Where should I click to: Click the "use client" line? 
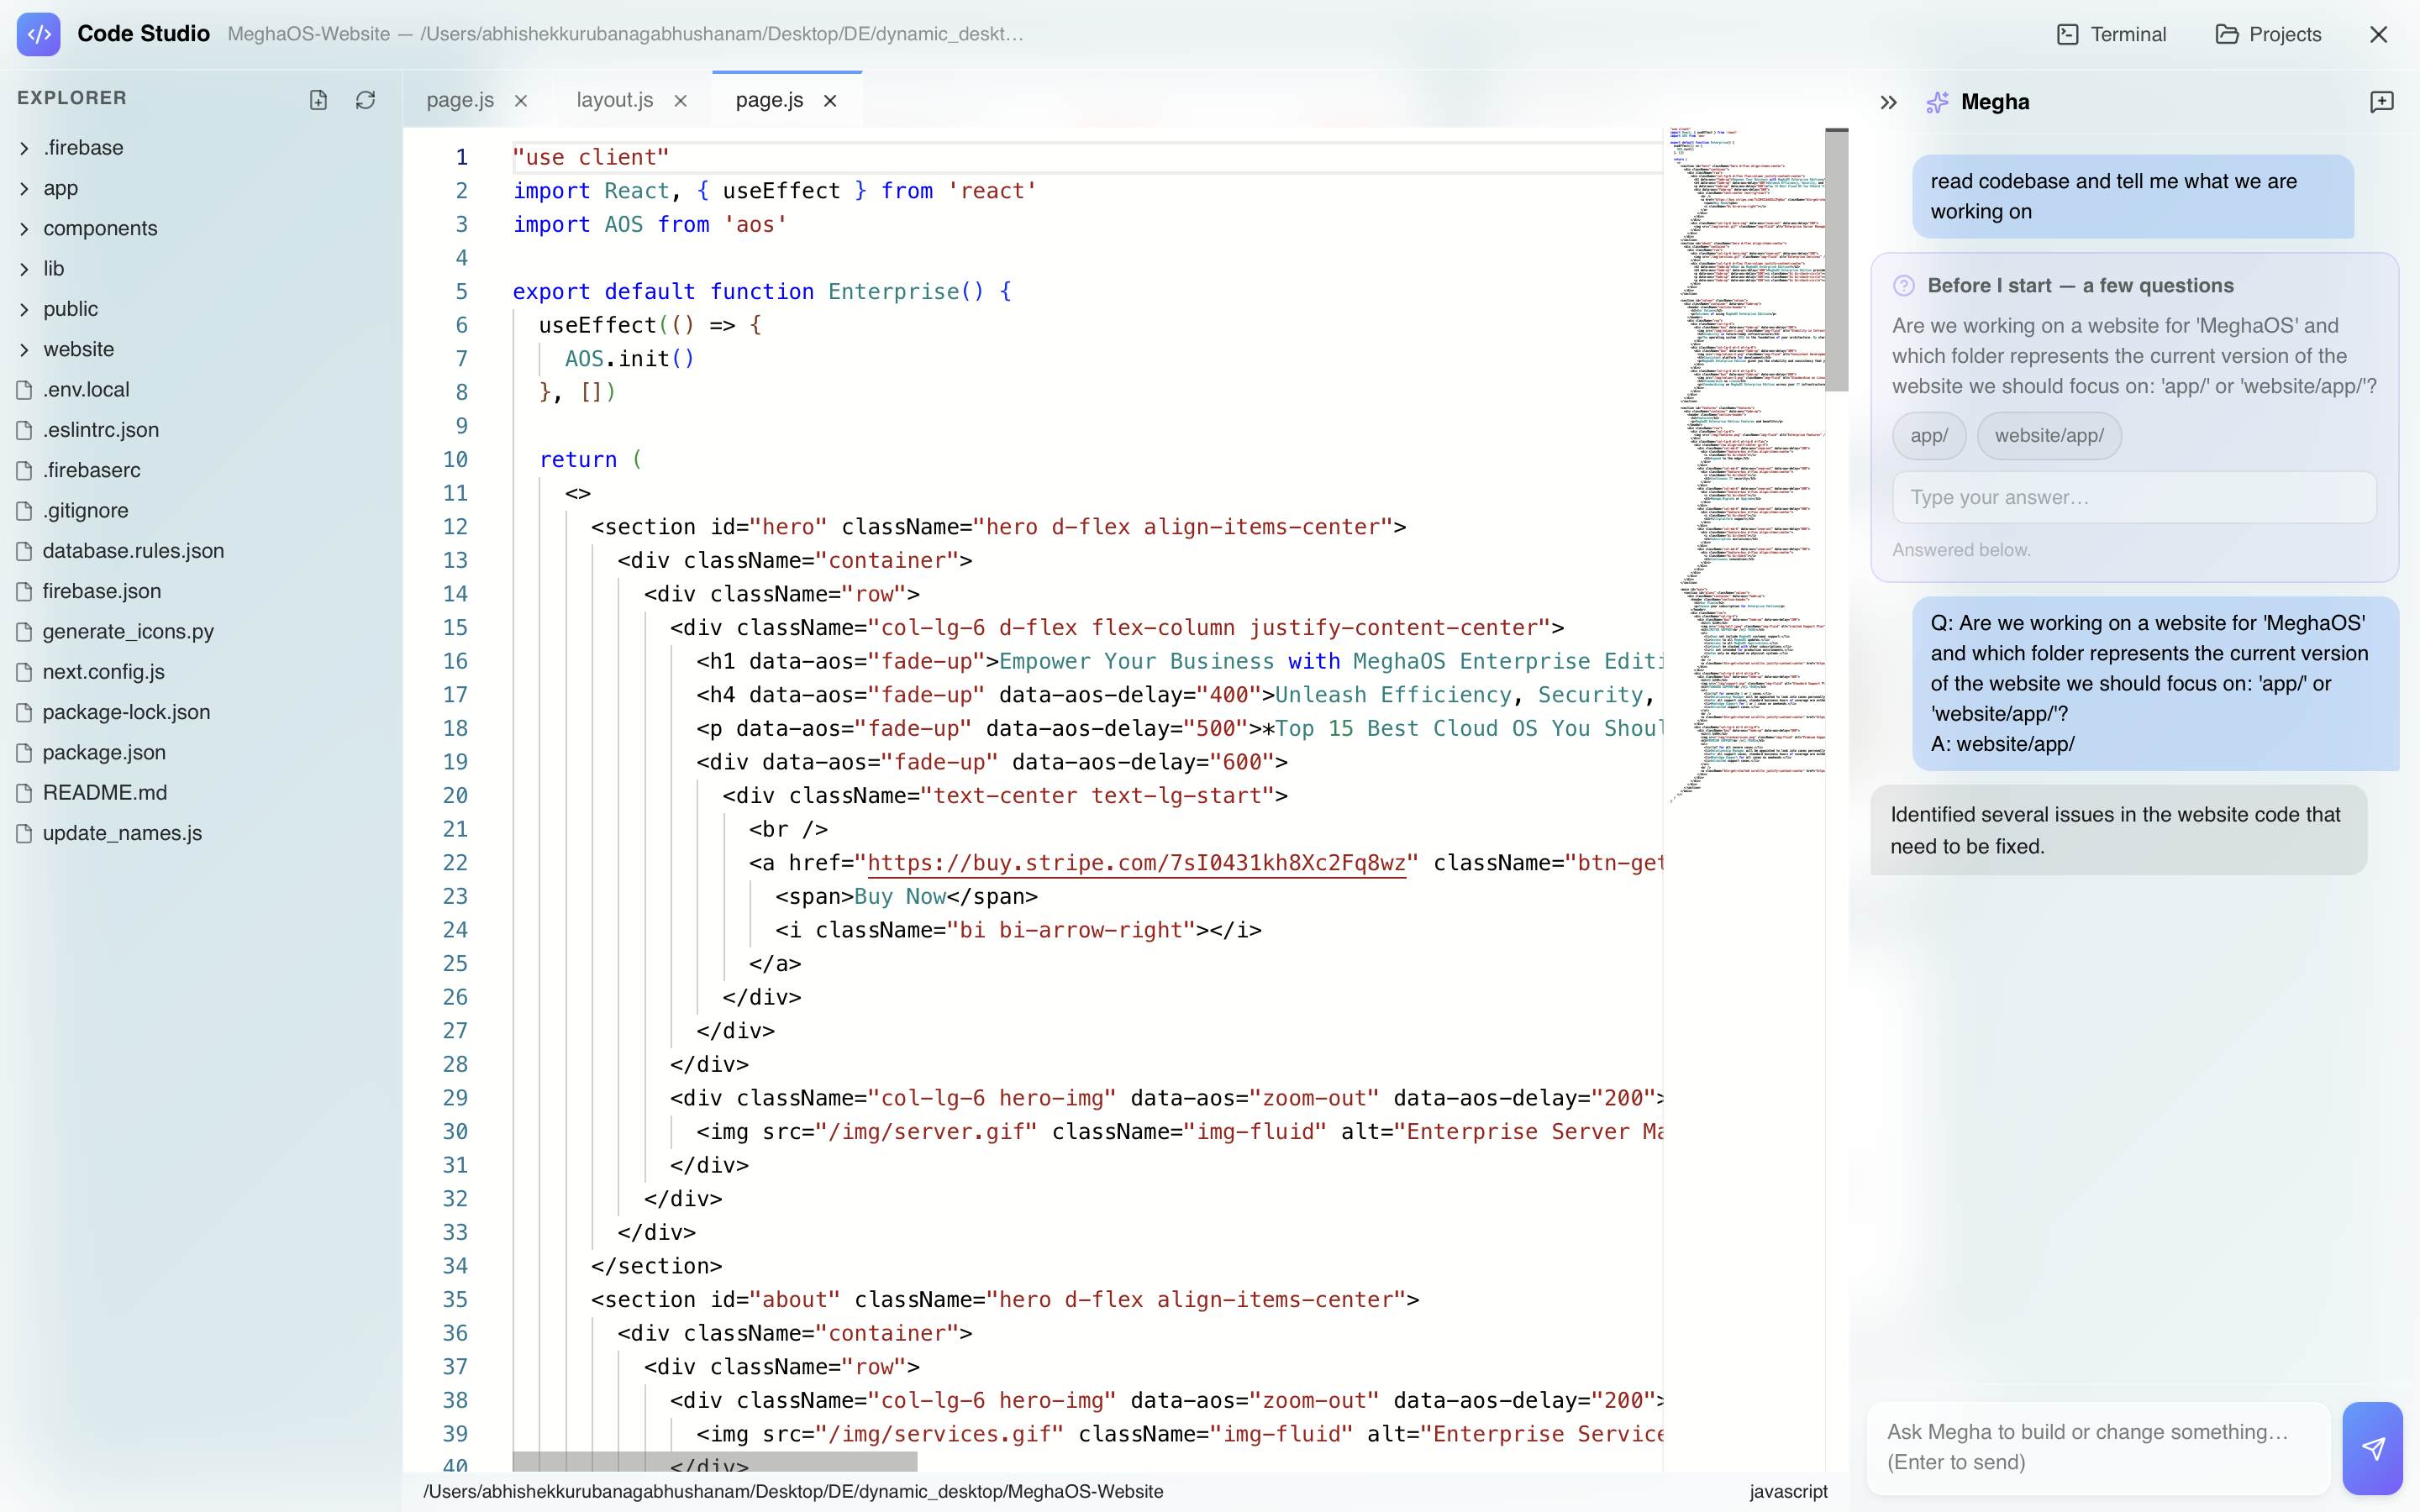pos(1087,157)
